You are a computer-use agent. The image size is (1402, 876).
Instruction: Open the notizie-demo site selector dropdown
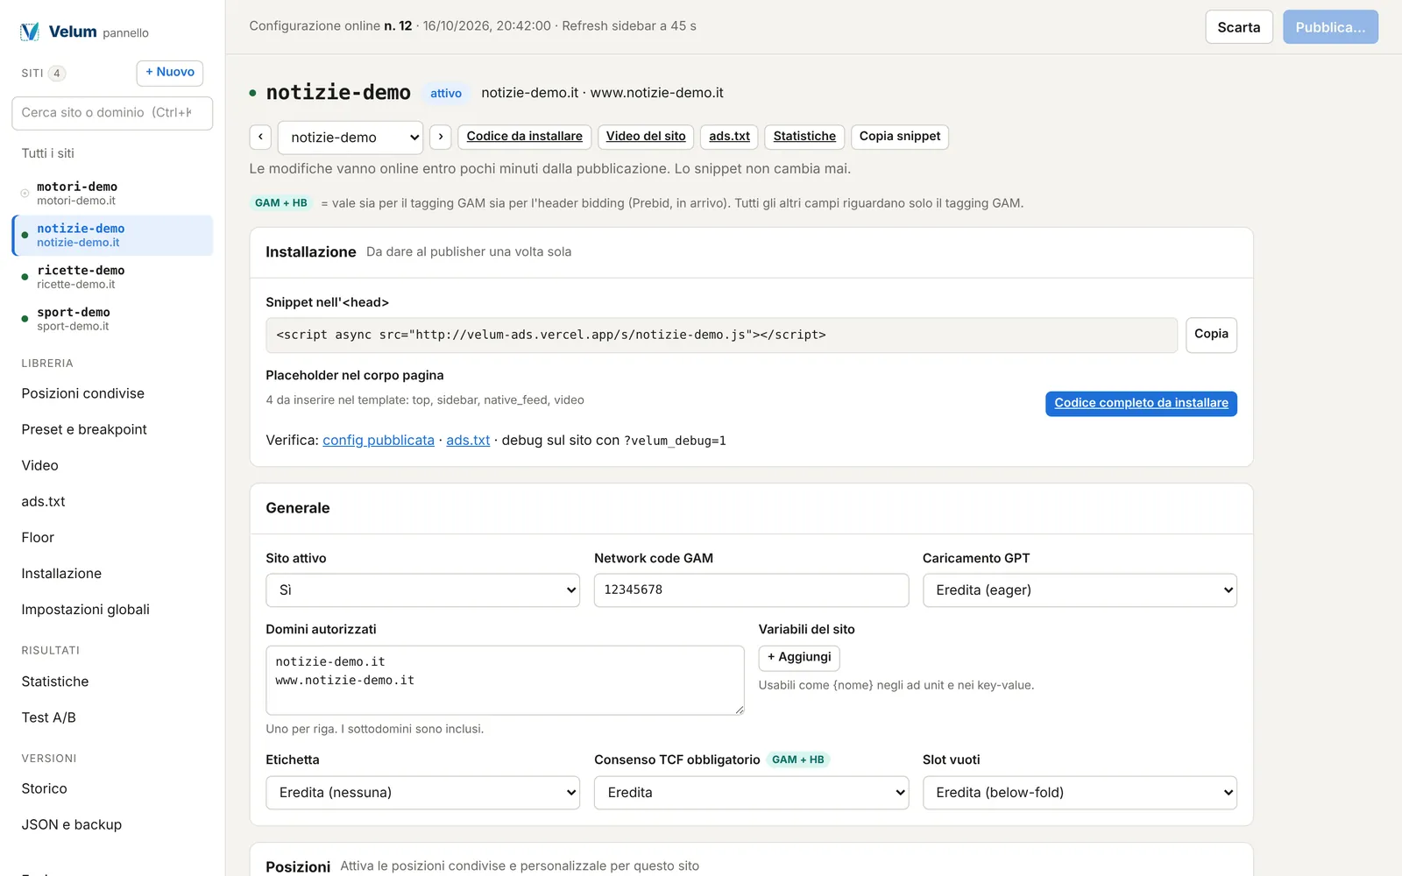click(x=350, y=138)
